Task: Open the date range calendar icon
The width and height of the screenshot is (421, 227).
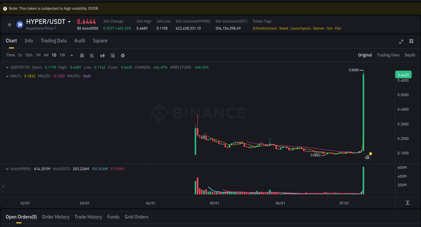Action: click(82, 55)
